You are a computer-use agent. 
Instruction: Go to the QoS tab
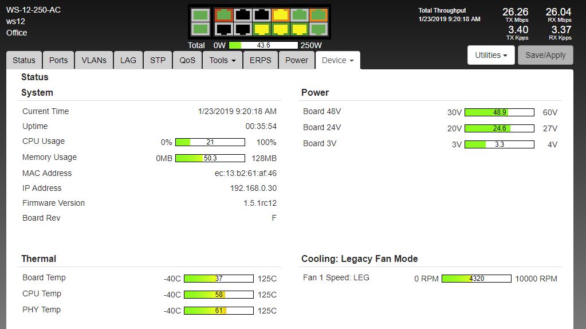tap(187, 60)
